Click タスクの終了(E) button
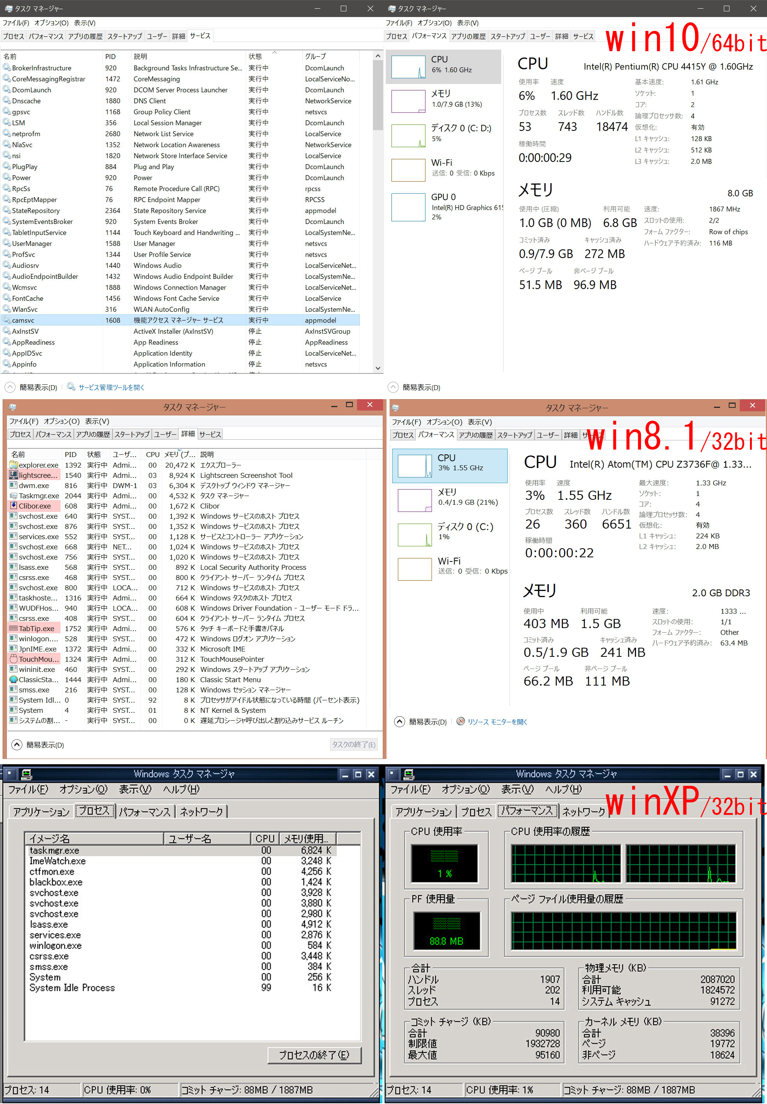The height and width of the screenshot is (1104, 767). pyautogui.click(x=354, y=744)
